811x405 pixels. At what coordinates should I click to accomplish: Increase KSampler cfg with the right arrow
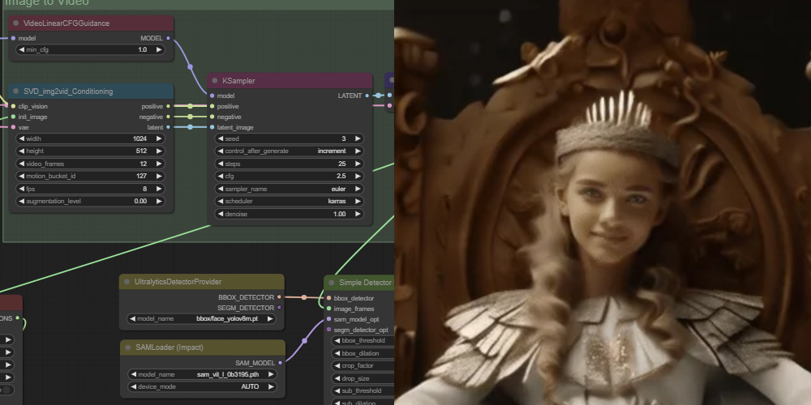click(x=358, y=176)
